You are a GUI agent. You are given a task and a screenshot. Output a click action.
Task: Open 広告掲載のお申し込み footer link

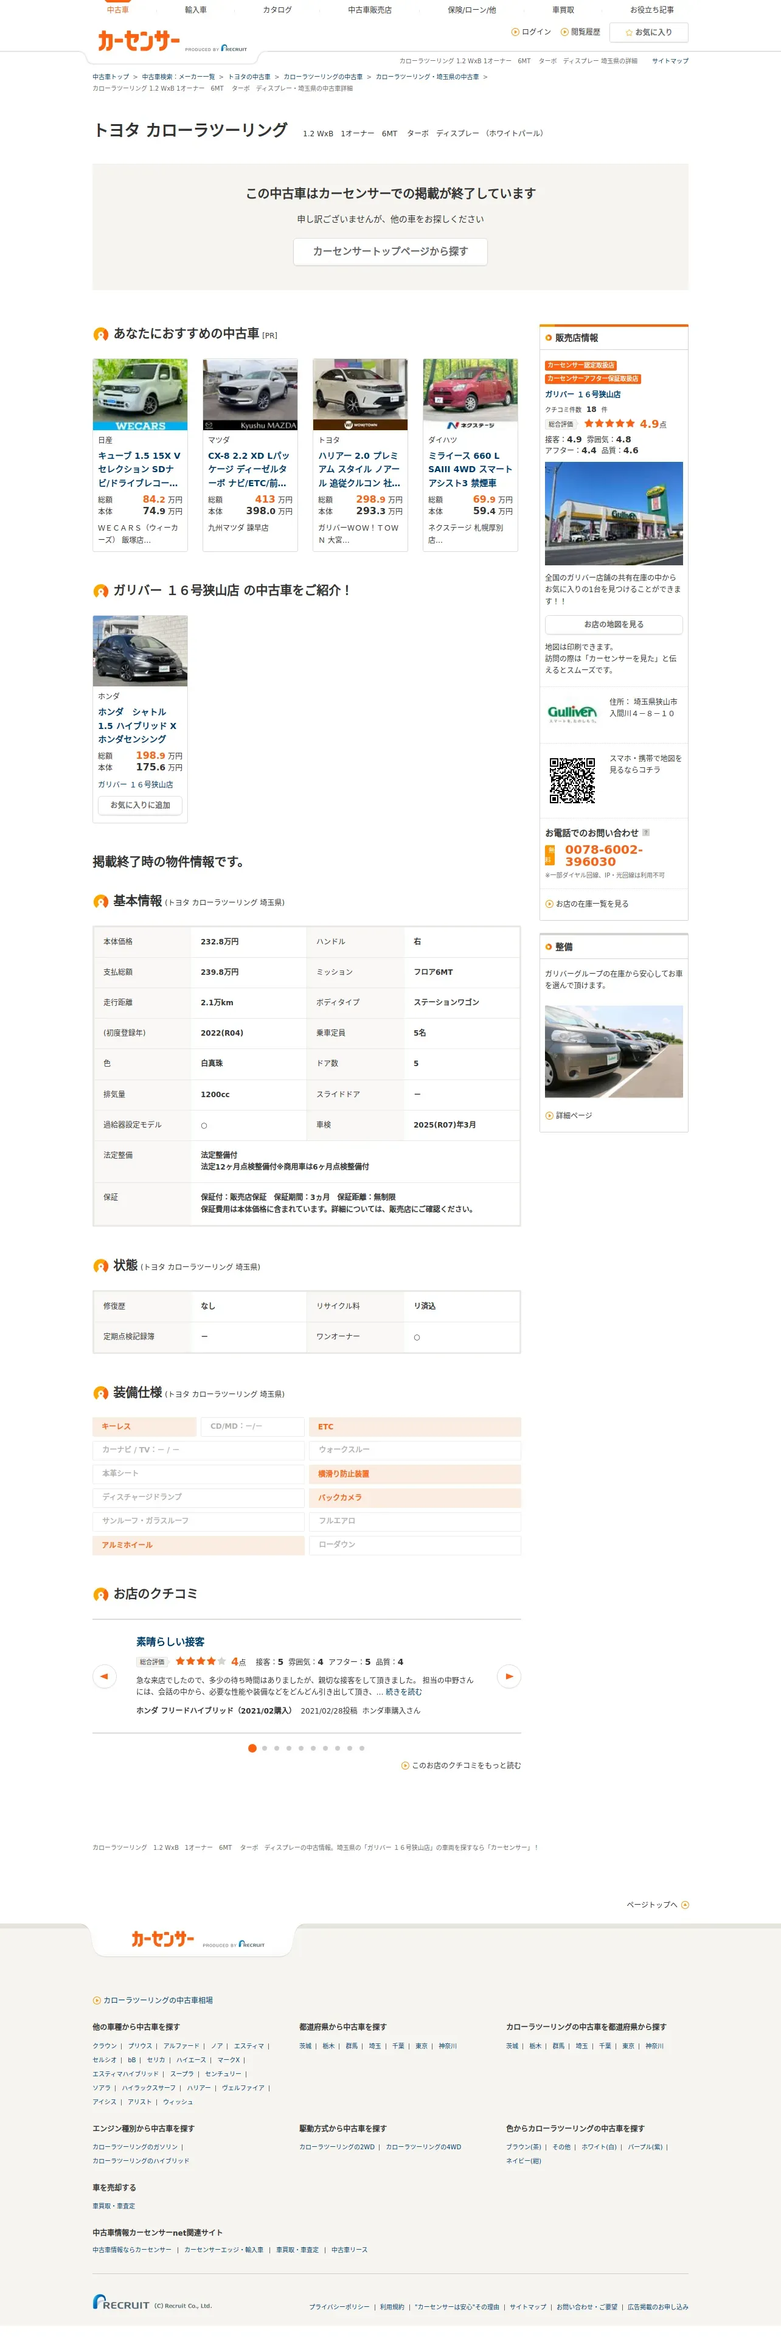click(658, 2307)
